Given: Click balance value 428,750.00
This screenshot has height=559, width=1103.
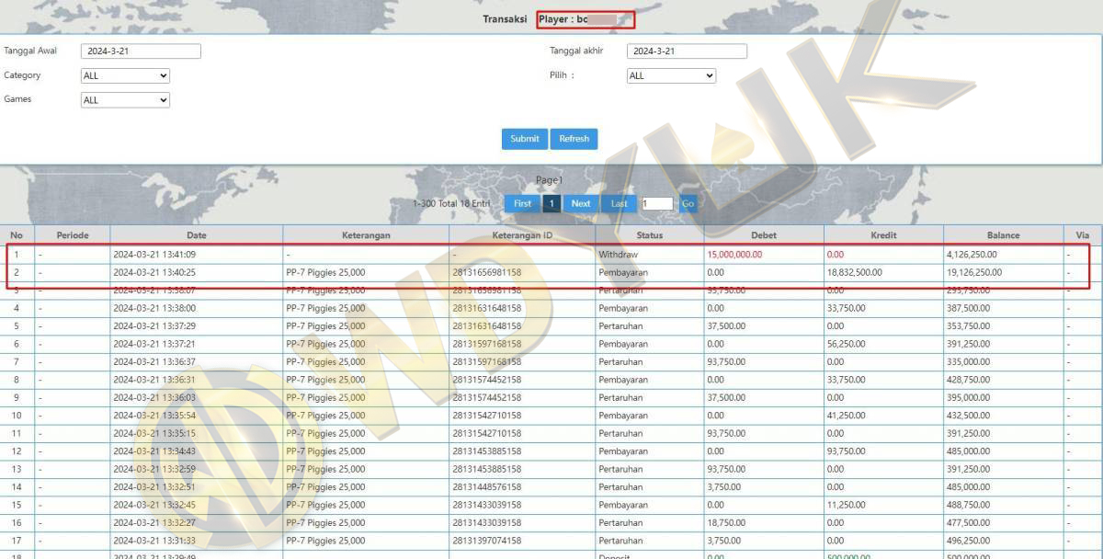Looking at the screenshot, I should pyautogui.click(x=970, y=380).
